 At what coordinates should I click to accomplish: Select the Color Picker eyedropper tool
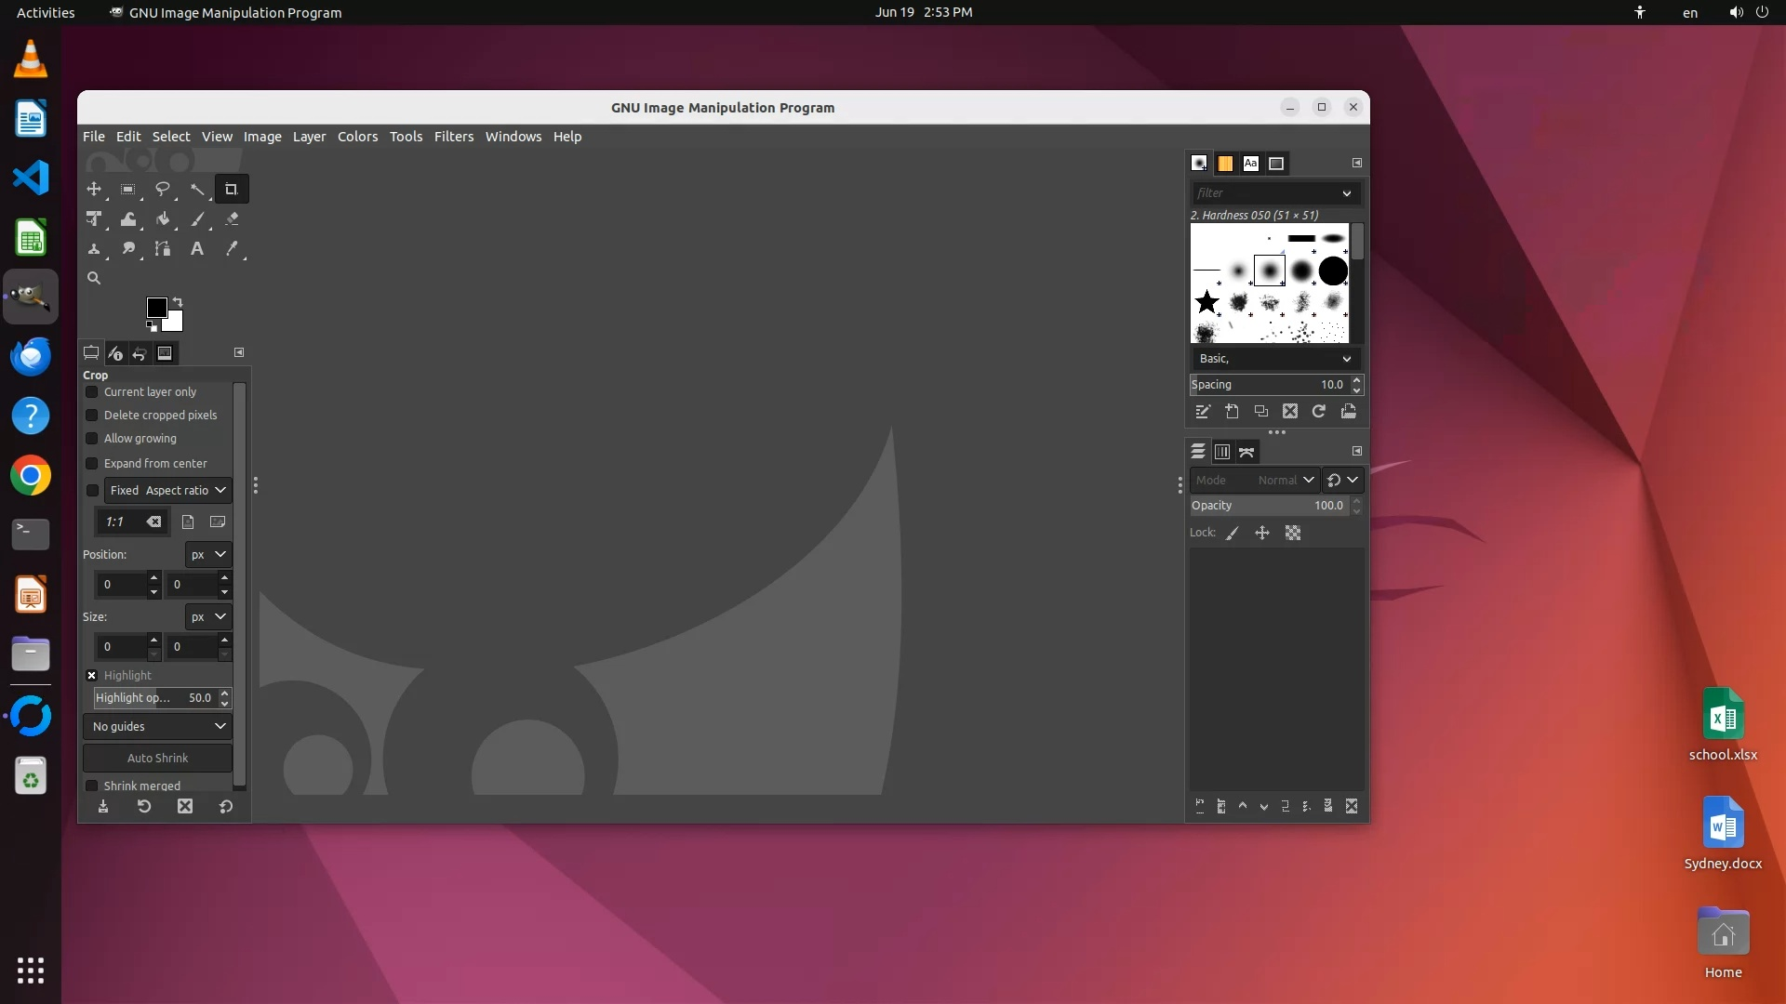click(x=232, y=249)
